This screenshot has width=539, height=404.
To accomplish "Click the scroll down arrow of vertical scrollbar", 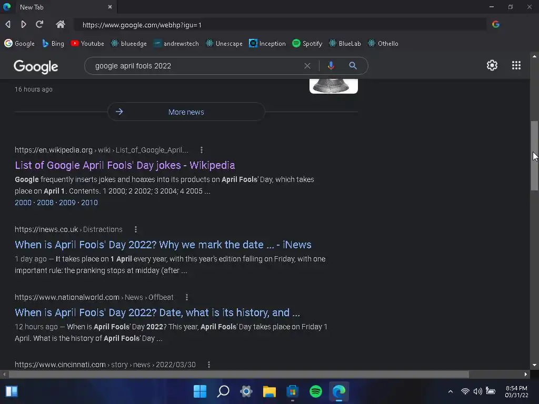I will [x=534, y=365].
